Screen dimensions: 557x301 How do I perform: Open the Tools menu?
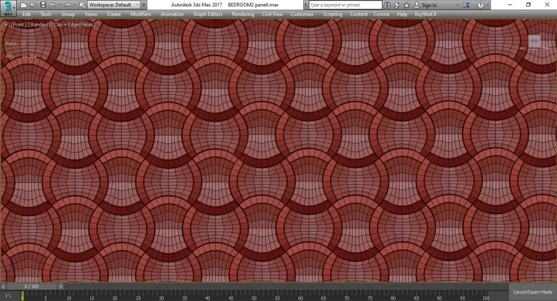(x=46, y=14)
